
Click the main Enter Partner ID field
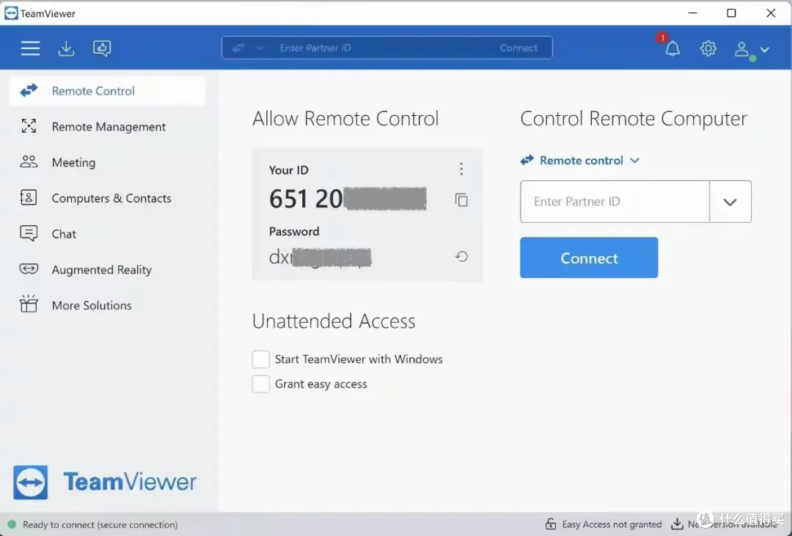click(x=615, y=202)
